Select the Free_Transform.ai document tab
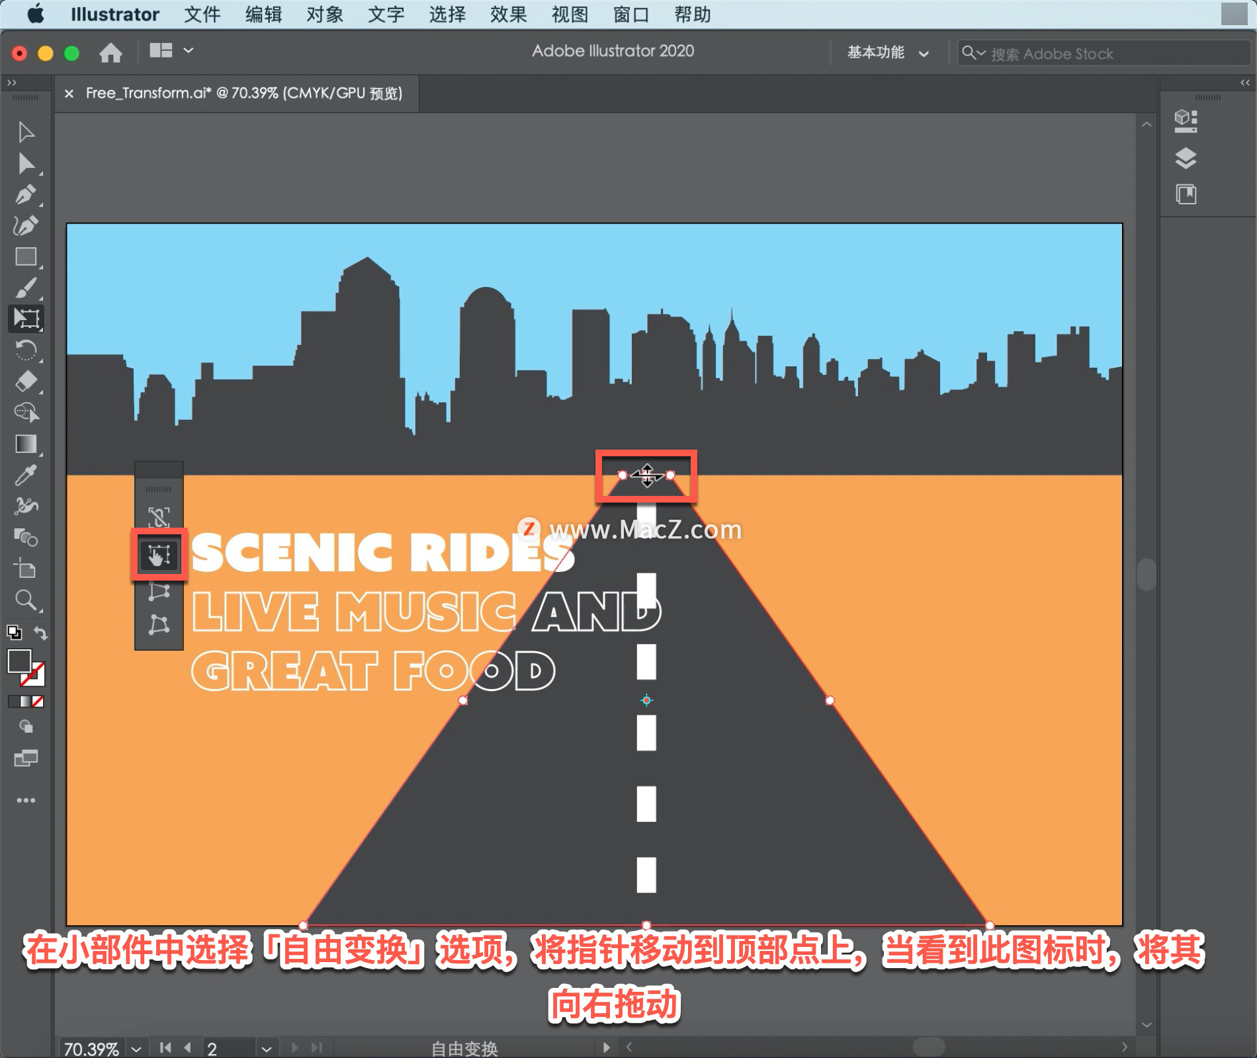The image size is (1257, 1058). click(x=244, y=93)
